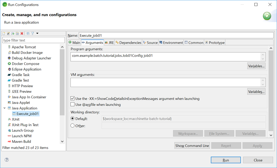Switch to the JRE tab

109,43
